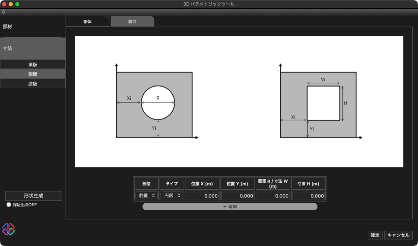Open the 部位 dropdown showing 前壁
418x246 pixels.
[146, 196]
